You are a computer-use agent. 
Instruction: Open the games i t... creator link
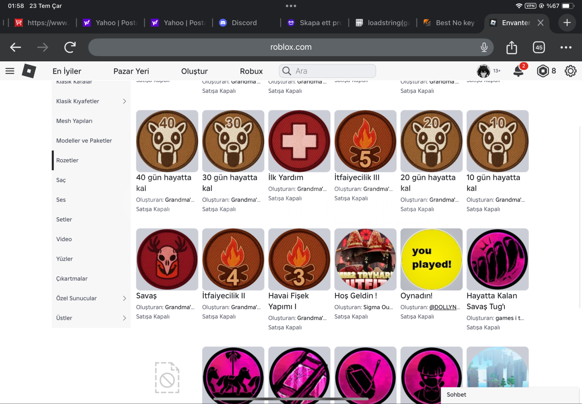point(510,318)
